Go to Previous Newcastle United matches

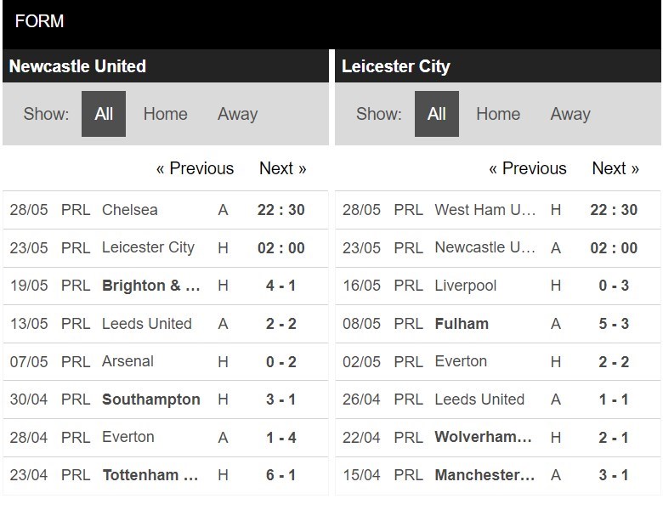(x=195, y=168)
